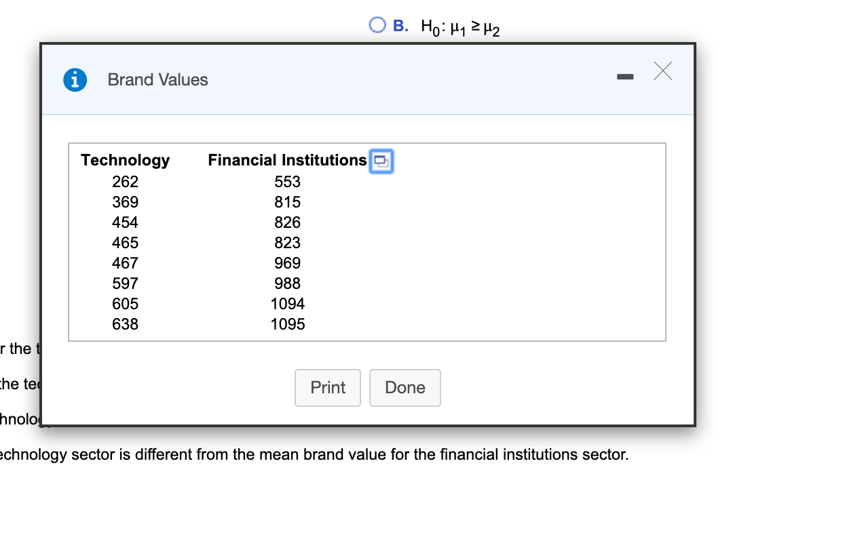
Task: Click the value 969 in Financial Institutions column
Action: 287,263
